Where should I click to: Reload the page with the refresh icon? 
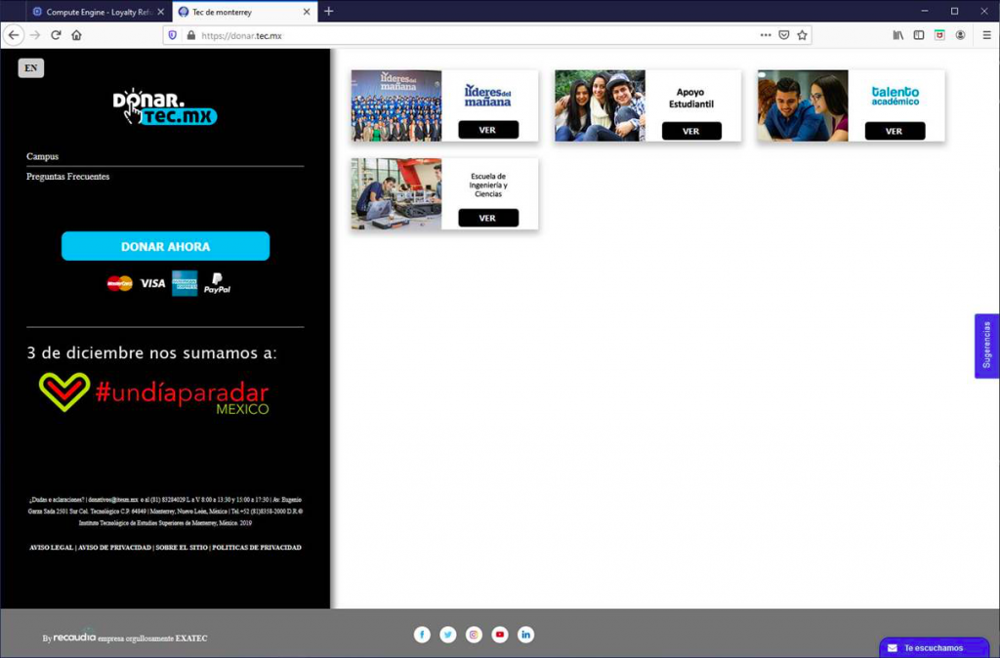coord(56,35)
